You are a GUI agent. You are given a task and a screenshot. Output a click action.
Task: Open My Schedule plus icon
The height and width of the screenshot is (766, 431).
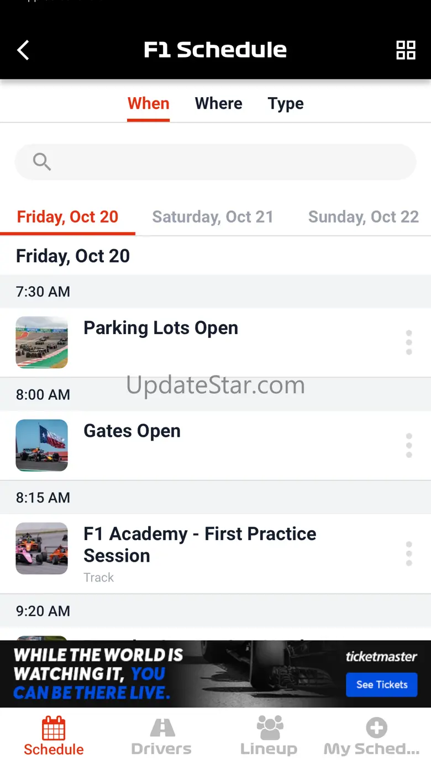(x=376, y=728)
